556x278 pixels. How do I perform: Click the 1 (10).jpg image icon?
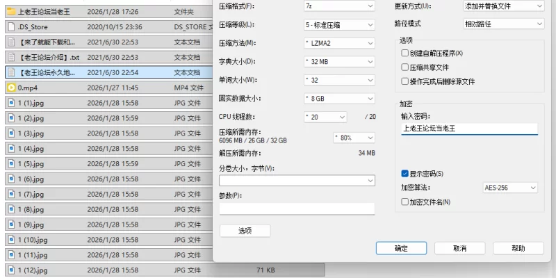11,240
